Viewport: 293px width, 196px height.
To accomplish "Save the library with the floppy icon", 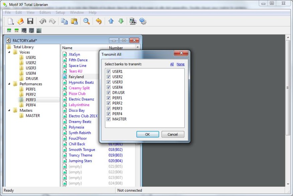I will [30, 21].
